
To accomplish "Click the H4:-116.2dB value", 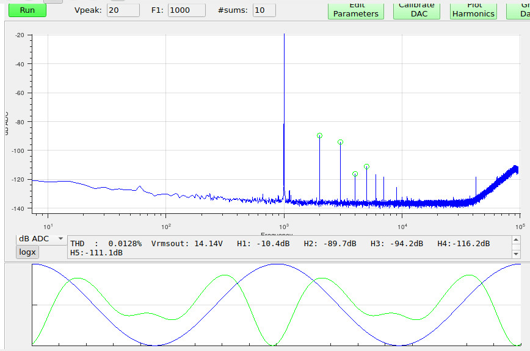I will [x=463, y=243].
